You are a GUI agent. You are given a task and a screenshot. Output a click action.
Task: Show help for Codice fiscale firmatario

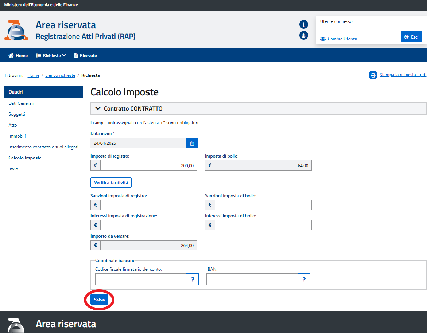[192, 279]
